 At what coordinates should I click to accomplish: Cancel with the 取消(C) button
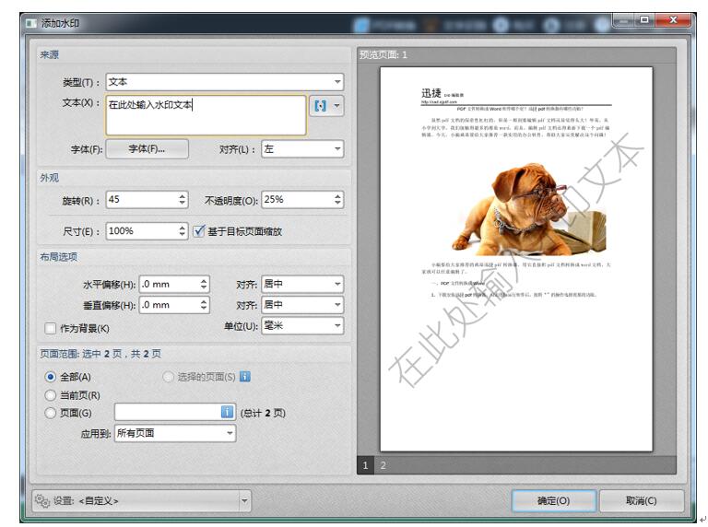pyautogui.click(x=642, y=500)
